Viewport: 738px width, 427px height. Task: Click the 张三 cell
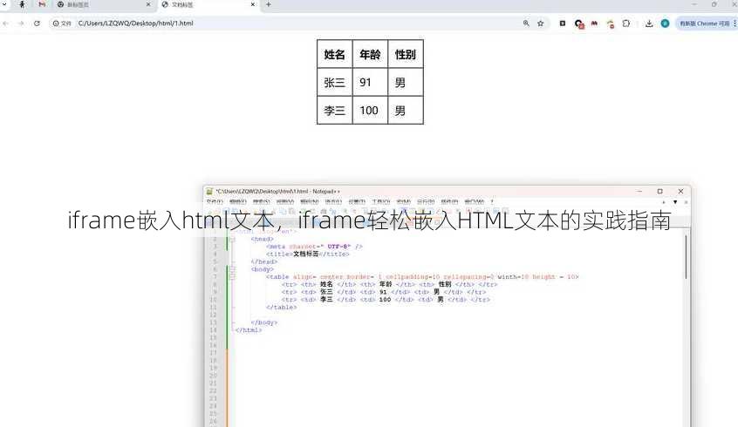coord(335,82)
